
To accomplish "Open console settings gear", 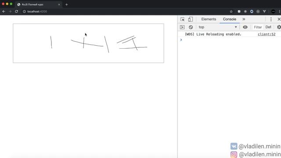I will 279,27.
